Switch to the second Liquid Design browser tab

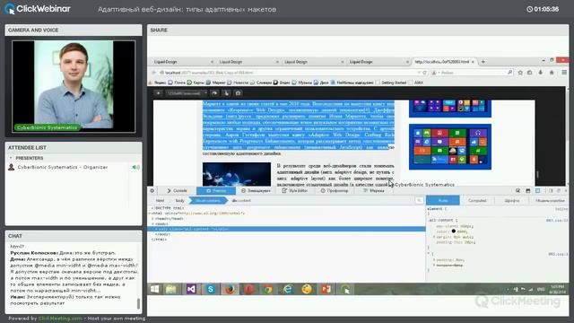[x=248, y=62]
